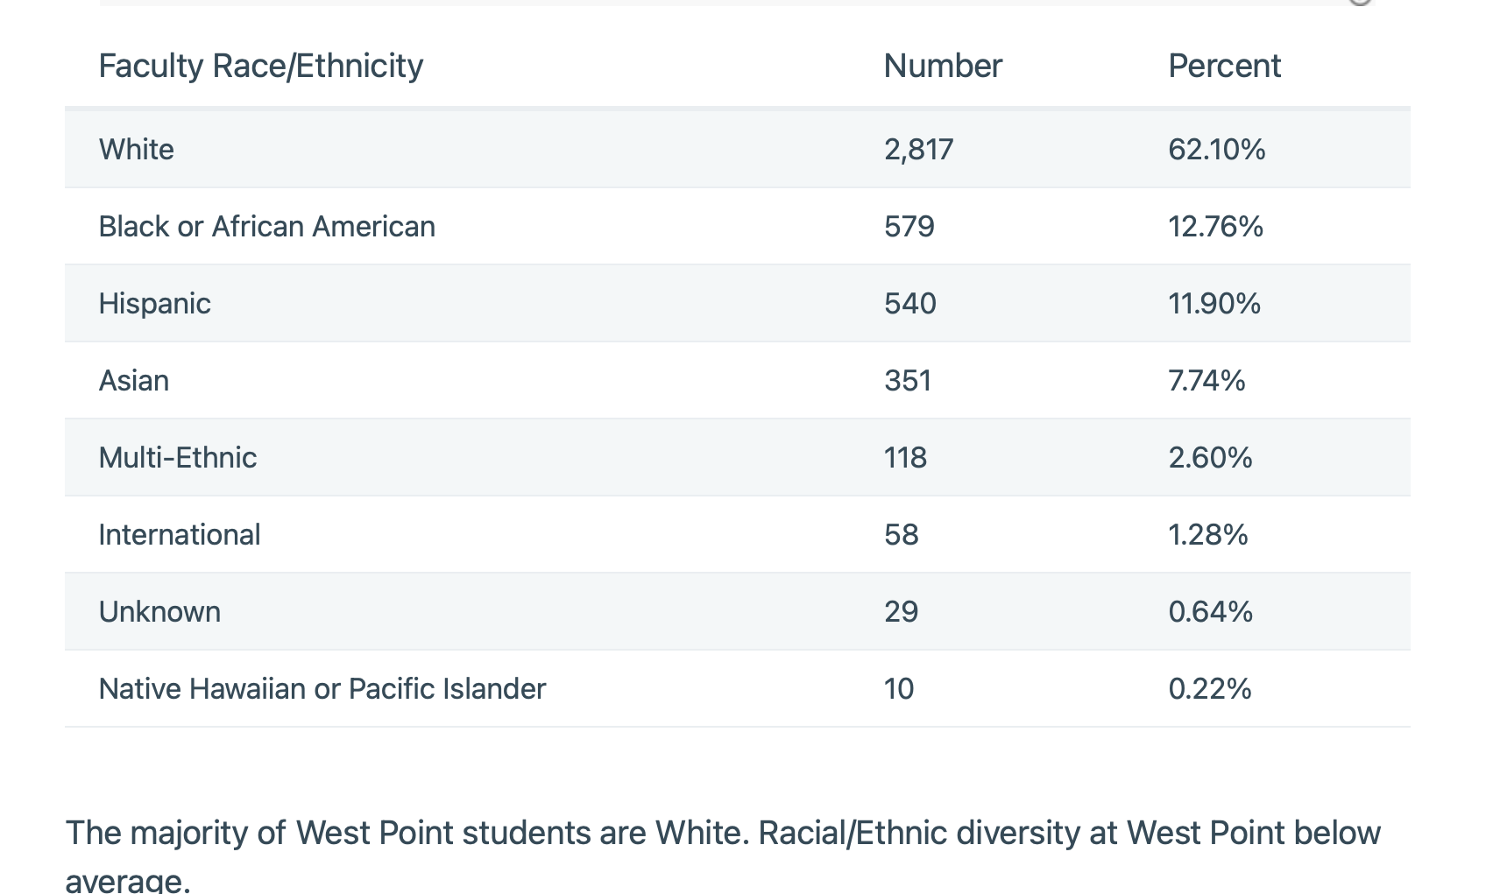Image resolution: width=1486 pixels, height=894 pixels.
Task: Select the Hispanic row label
Action: 154,304
